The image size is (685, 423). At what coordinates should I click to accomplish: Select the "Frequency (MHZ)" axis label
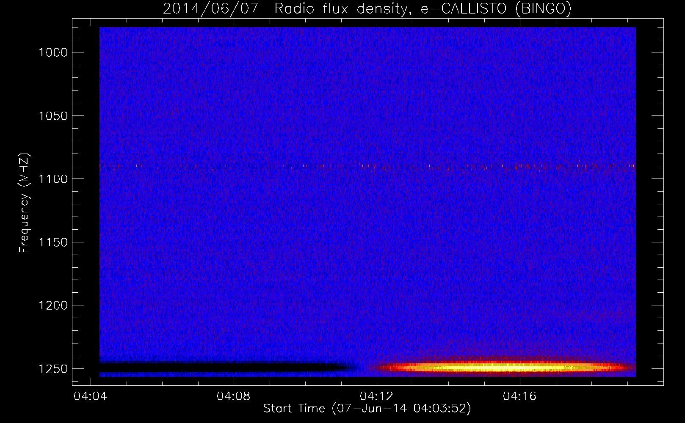click(24, 203)
